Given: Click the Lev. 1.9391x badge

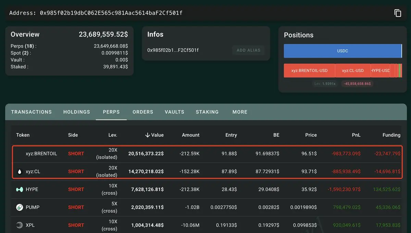Looking at the screenshot, I should (x=325, y=84).
